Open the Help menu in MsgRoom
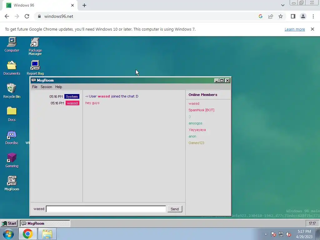This screenshot has width=320, height=240. (58, 87)
